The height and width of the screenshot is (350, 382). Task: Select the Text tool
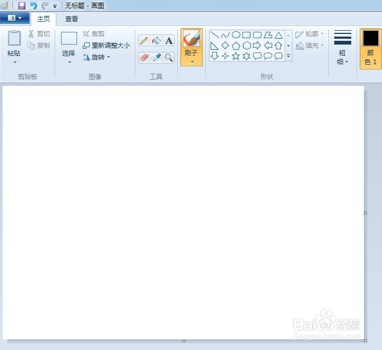click(x=169, y=40)
